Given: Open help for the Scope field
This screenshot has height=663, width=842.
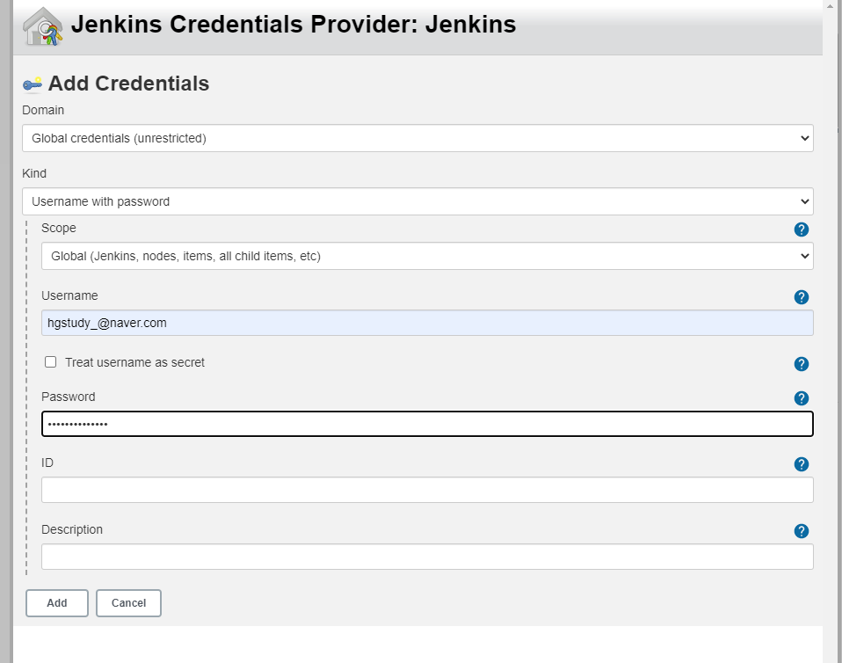Looking at the screenshot, I should tap(802, 229).
